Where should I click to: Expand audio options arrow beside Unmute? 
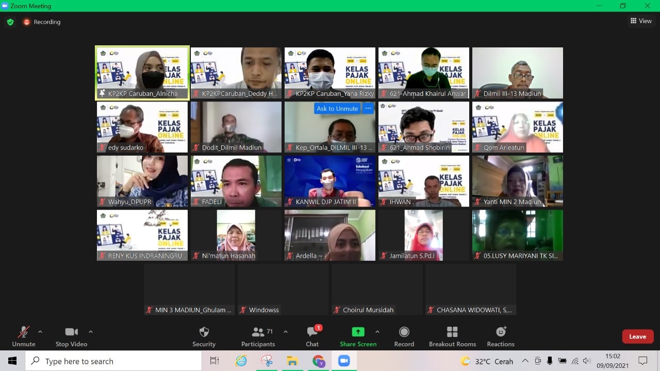(x=40, y=332)
